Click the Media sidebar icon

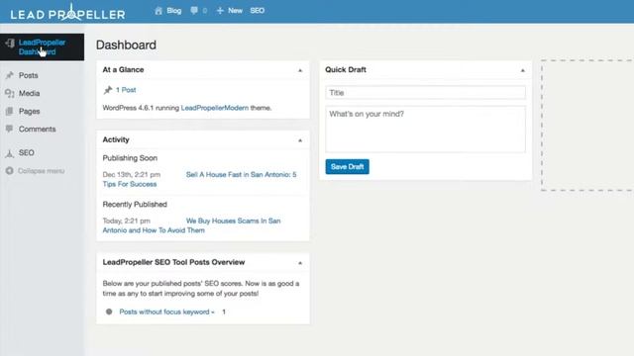click(10, 93)
